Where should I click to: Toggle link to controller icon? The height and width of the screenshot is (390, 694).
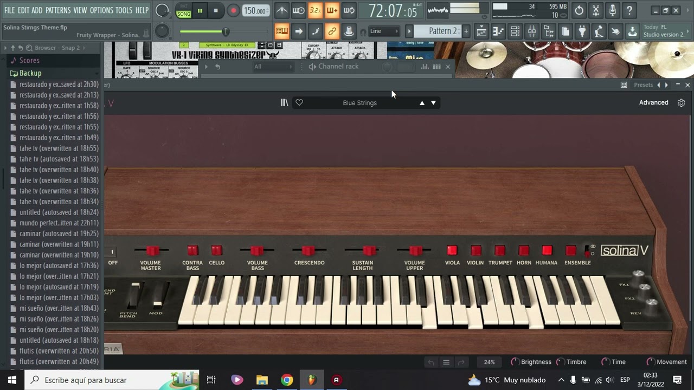(332, 31)
